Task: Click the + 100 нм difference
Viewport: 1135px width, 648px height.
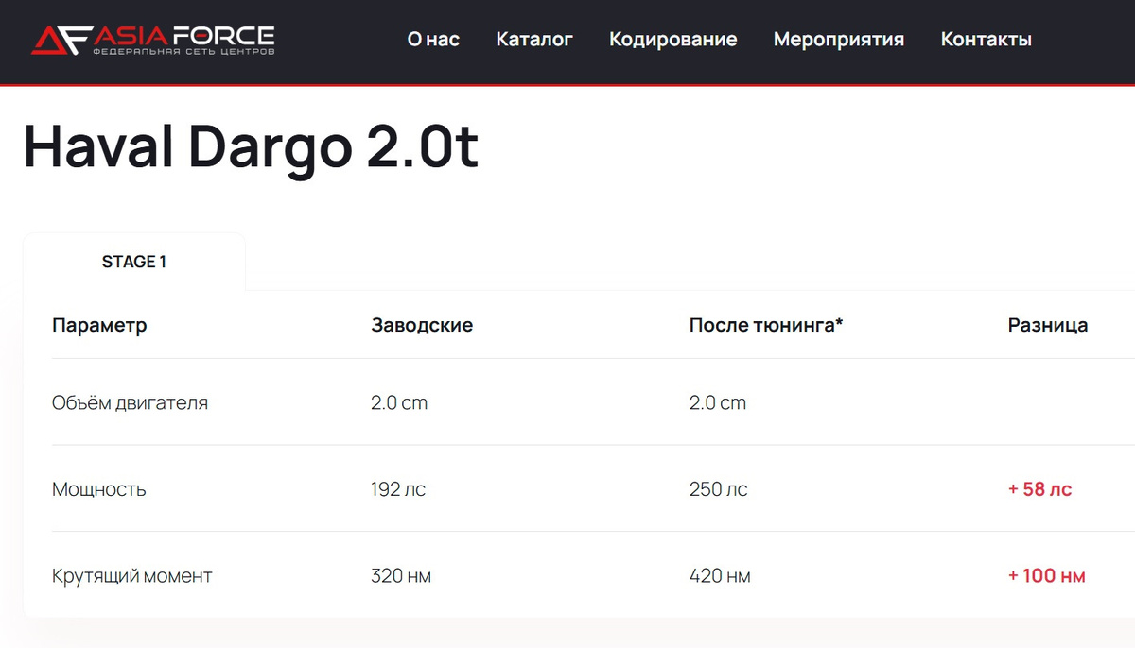Action: (x=1047, y=576)
